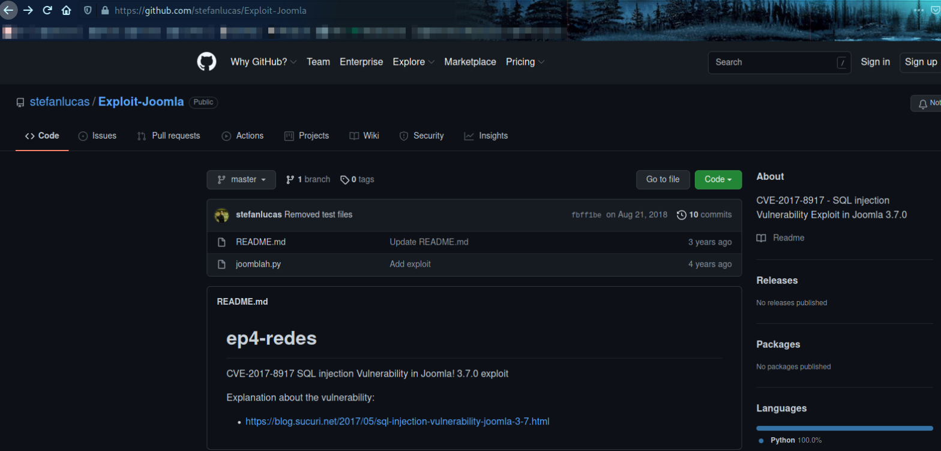The height and width of the screenshot is (451, 941).
Task: Click the fbff1be commit hash
Action: tap(586, 215)
